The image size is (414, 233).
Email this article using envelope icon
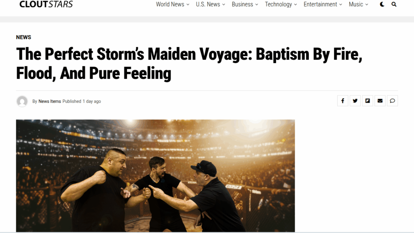point(380,101)
